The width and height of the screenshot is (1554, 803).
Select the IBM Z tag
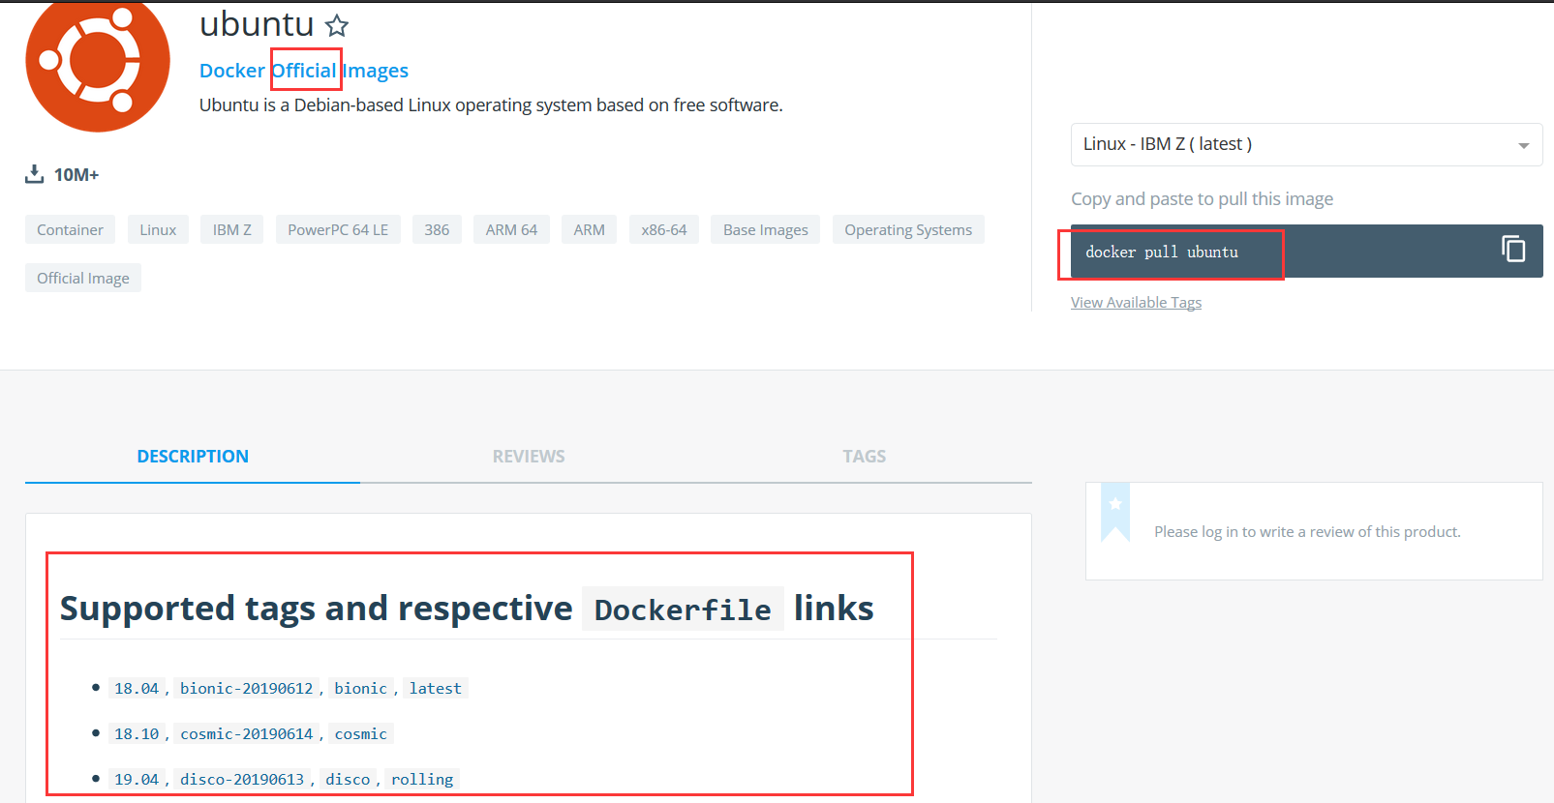pyautogui.click(x=232, y=229)
